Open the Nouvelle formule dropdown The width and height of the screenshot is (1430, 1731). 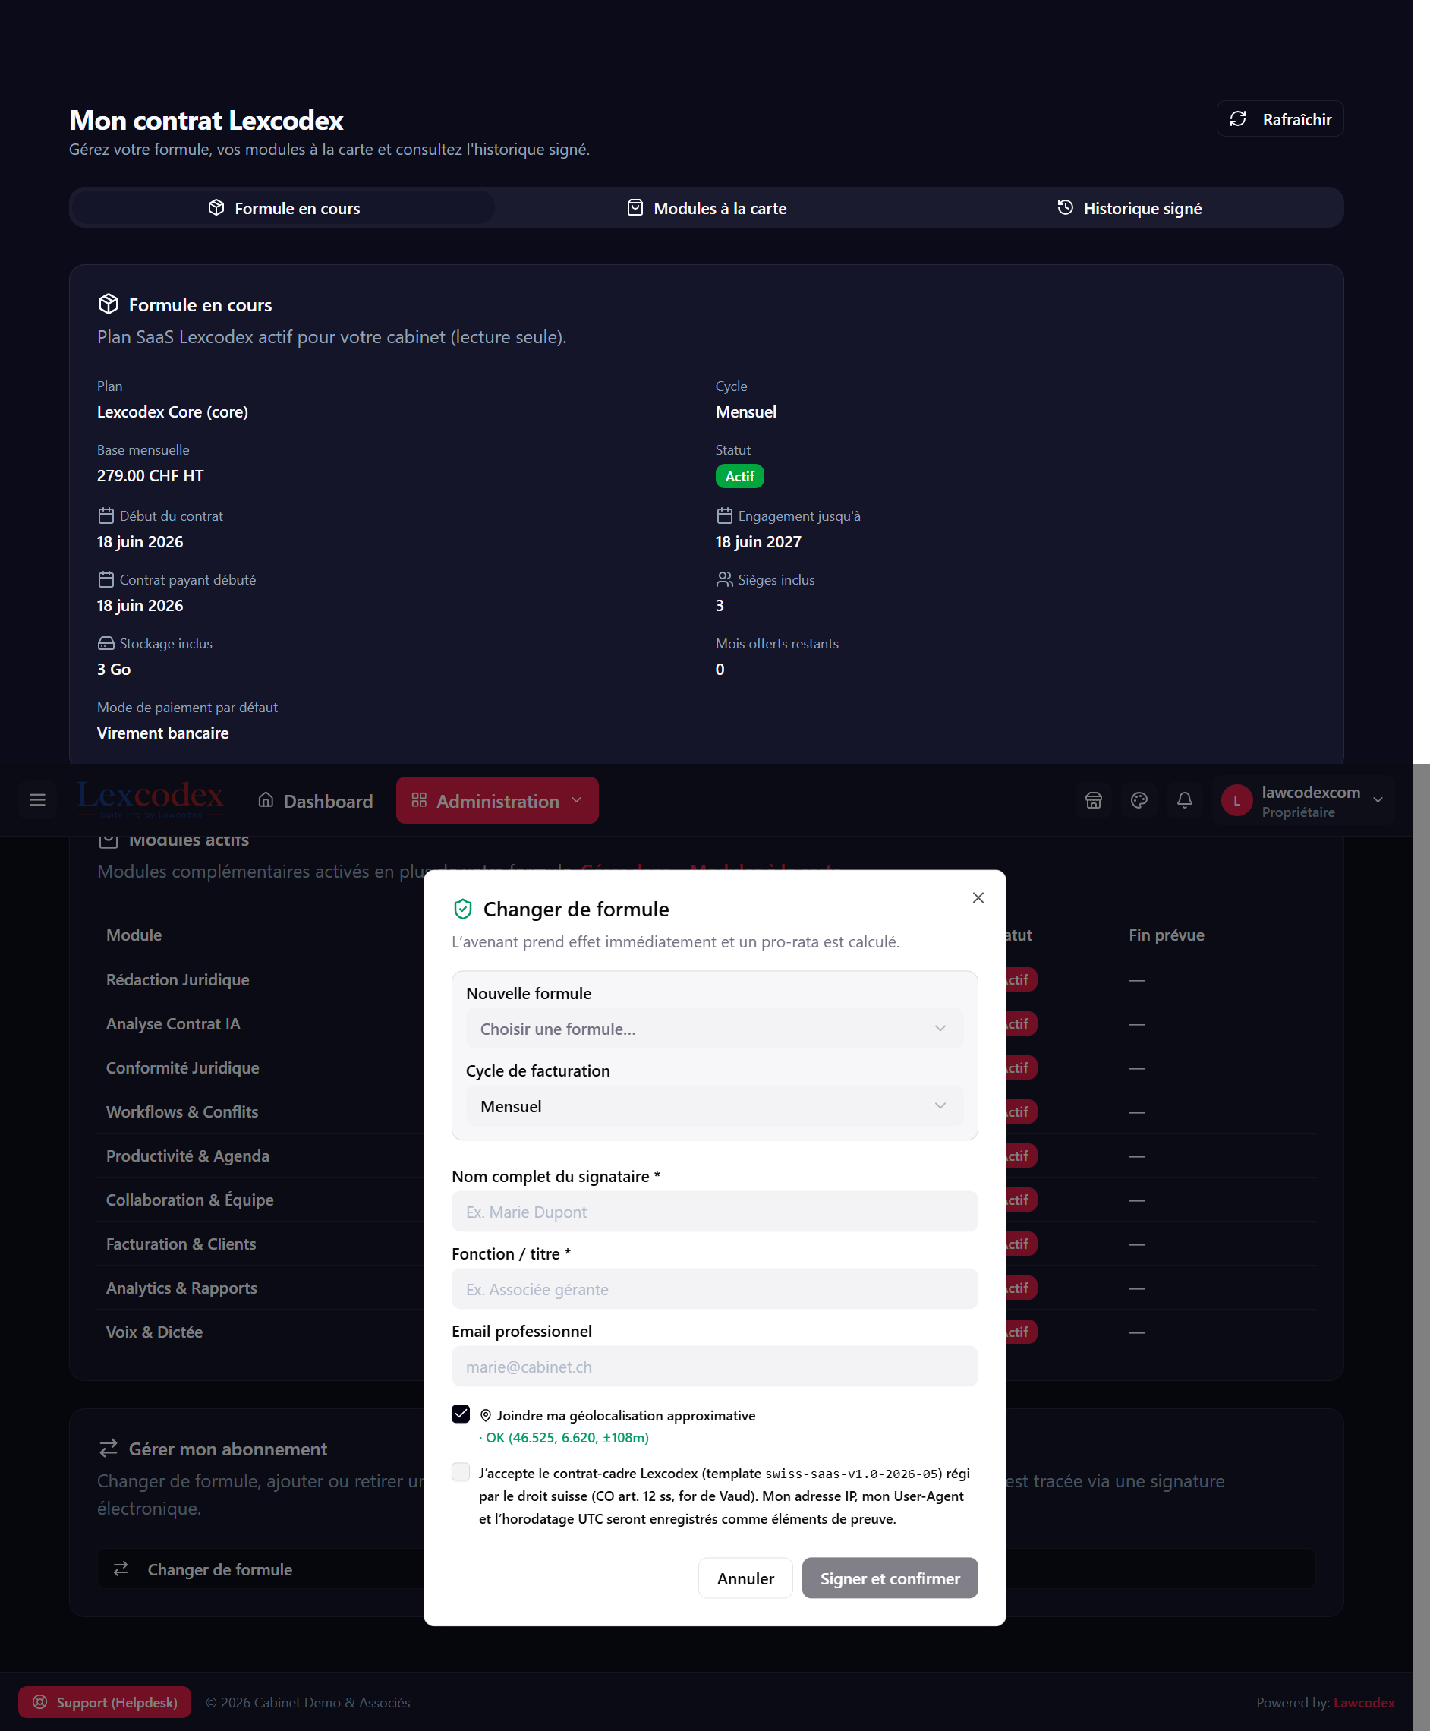[714, 1028]
